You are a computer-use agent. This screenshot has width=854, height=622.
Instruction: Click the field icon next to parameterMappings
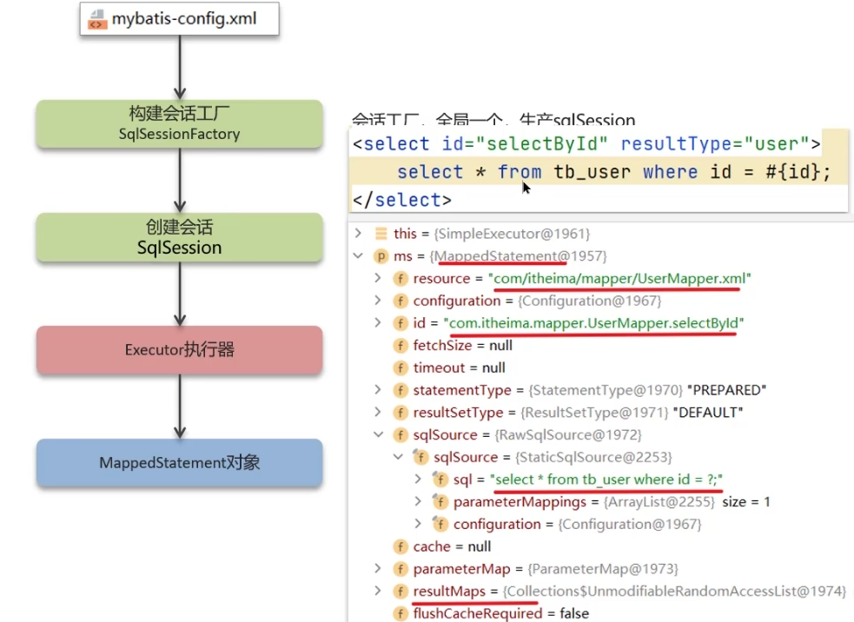coord(440,502)
